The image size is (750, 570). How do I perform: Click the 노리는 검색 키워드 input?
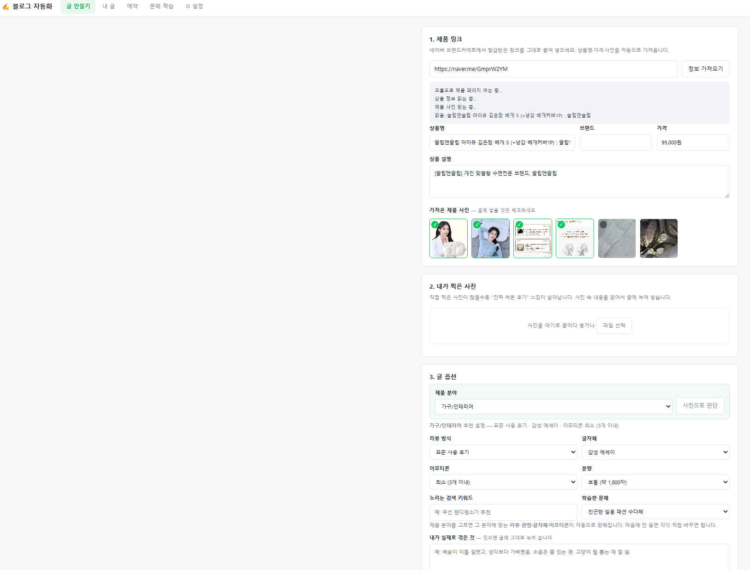point(503,512)
